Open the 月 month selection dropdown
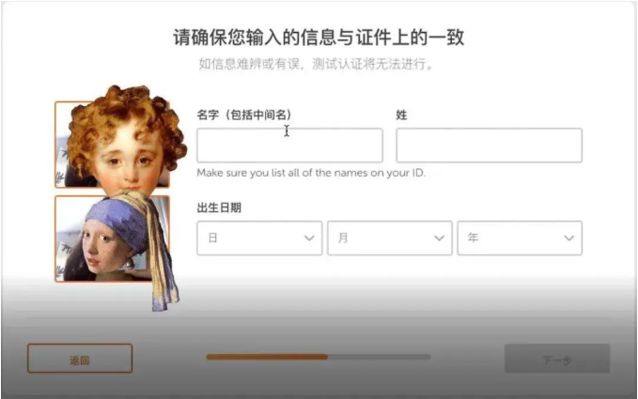638x399 pixels. coord(390,238)
